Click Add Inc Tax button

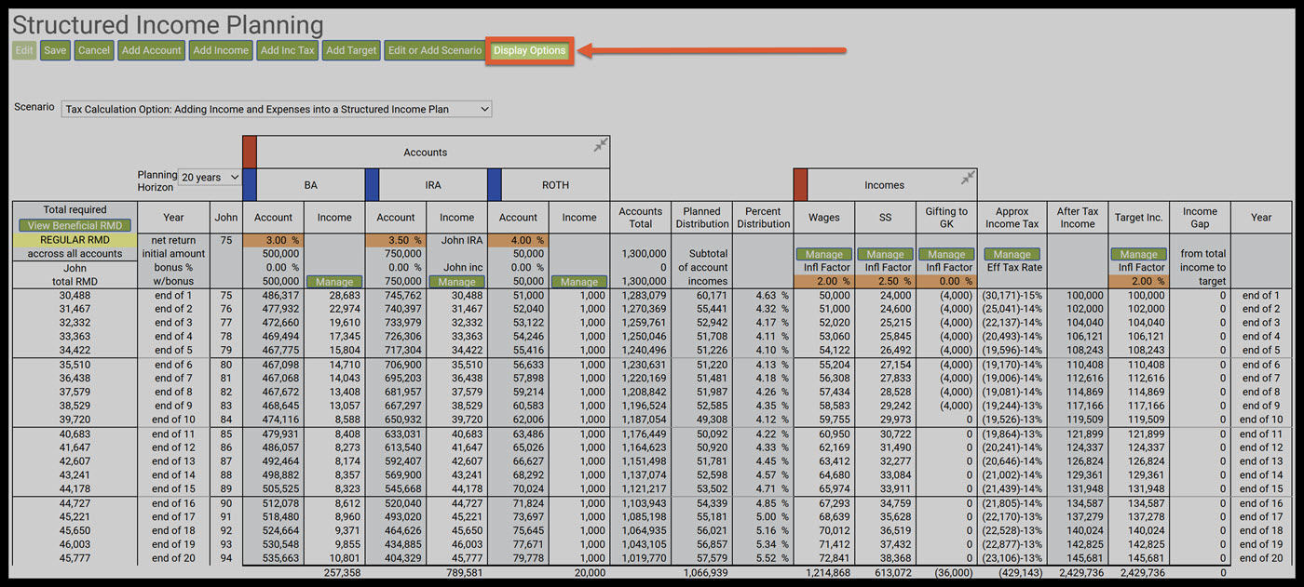pyautogui.click(x=287, y=50)
